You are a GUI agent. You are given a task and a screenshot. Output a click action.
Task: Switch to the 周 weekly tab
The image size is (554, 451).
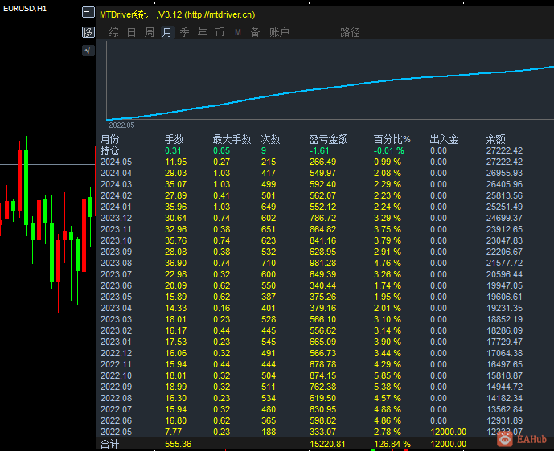pos(149,32)
